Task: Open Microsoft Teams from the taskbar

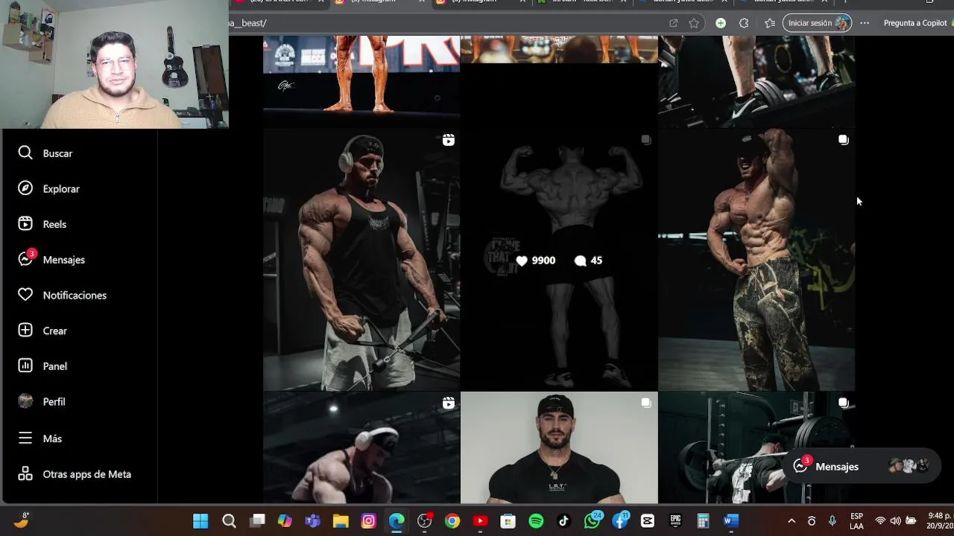Action: [312, 521]
